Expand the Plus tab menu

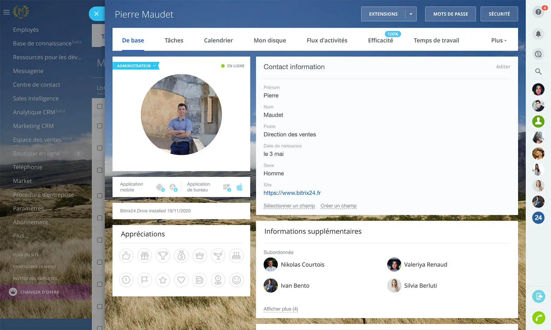point(499,41)
